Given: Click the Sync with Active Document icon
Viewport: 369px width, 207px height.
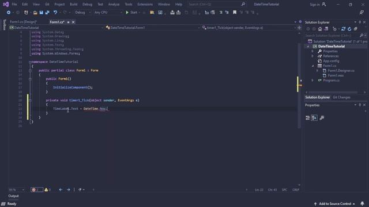Looking at the screenshot, I should [x=344, y=29].
